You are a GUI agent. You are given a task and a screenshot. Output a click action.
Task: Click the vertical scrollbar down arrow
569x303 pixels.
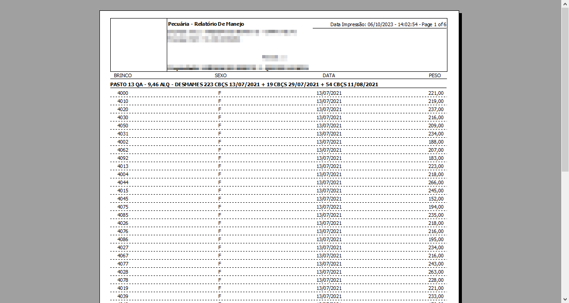point(565,299)
